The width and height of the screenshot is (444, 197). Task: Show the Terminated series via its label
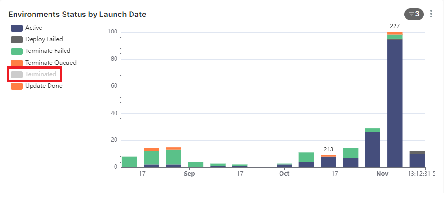point(40,74)
